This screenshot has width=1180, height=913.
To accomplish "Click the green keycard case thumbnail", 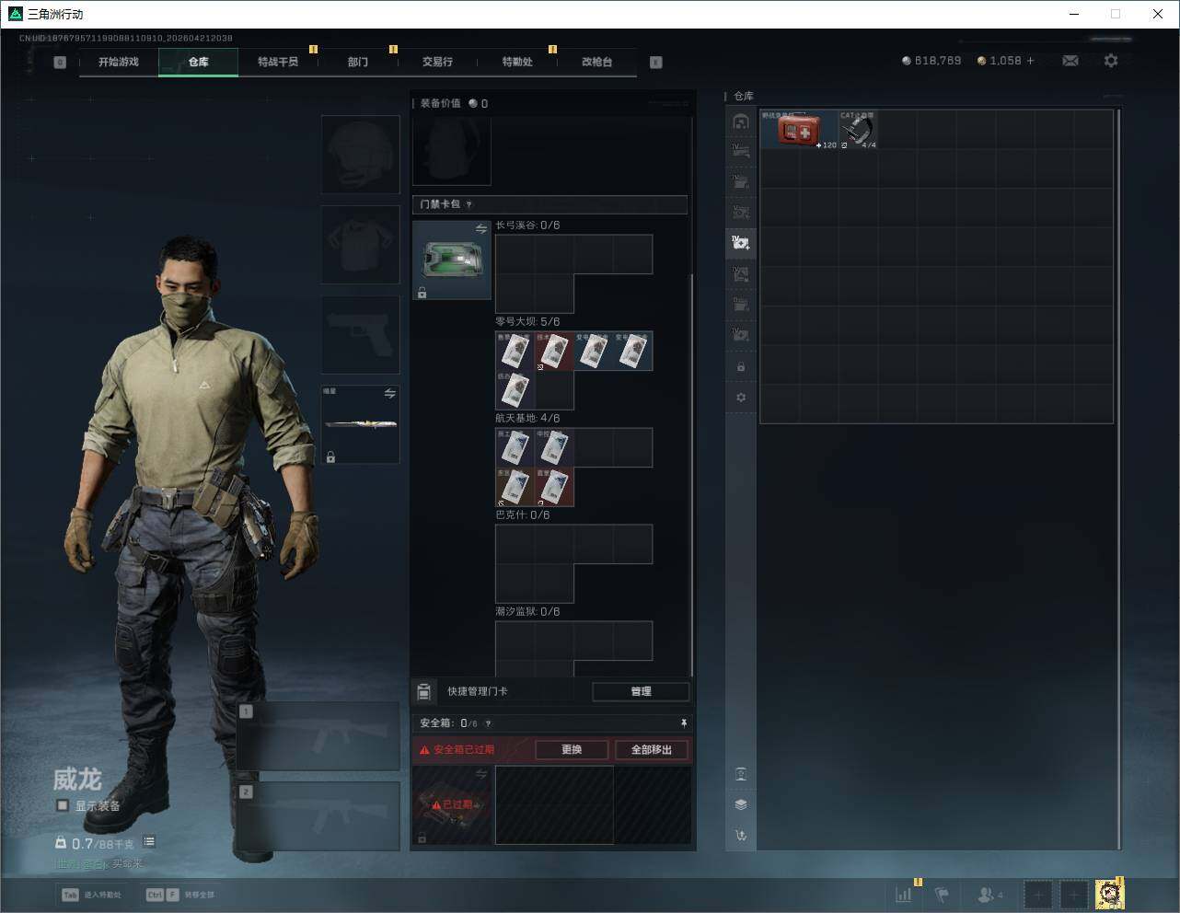I will pos(451,260).
